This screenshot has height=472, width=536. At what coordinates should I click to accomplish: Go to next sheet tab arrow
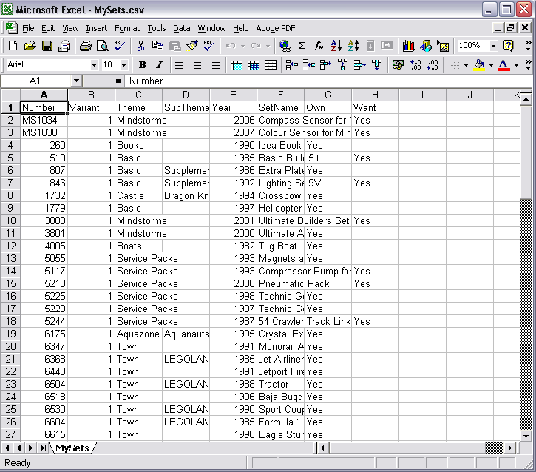pyautogui.click(x=30, y=448)
